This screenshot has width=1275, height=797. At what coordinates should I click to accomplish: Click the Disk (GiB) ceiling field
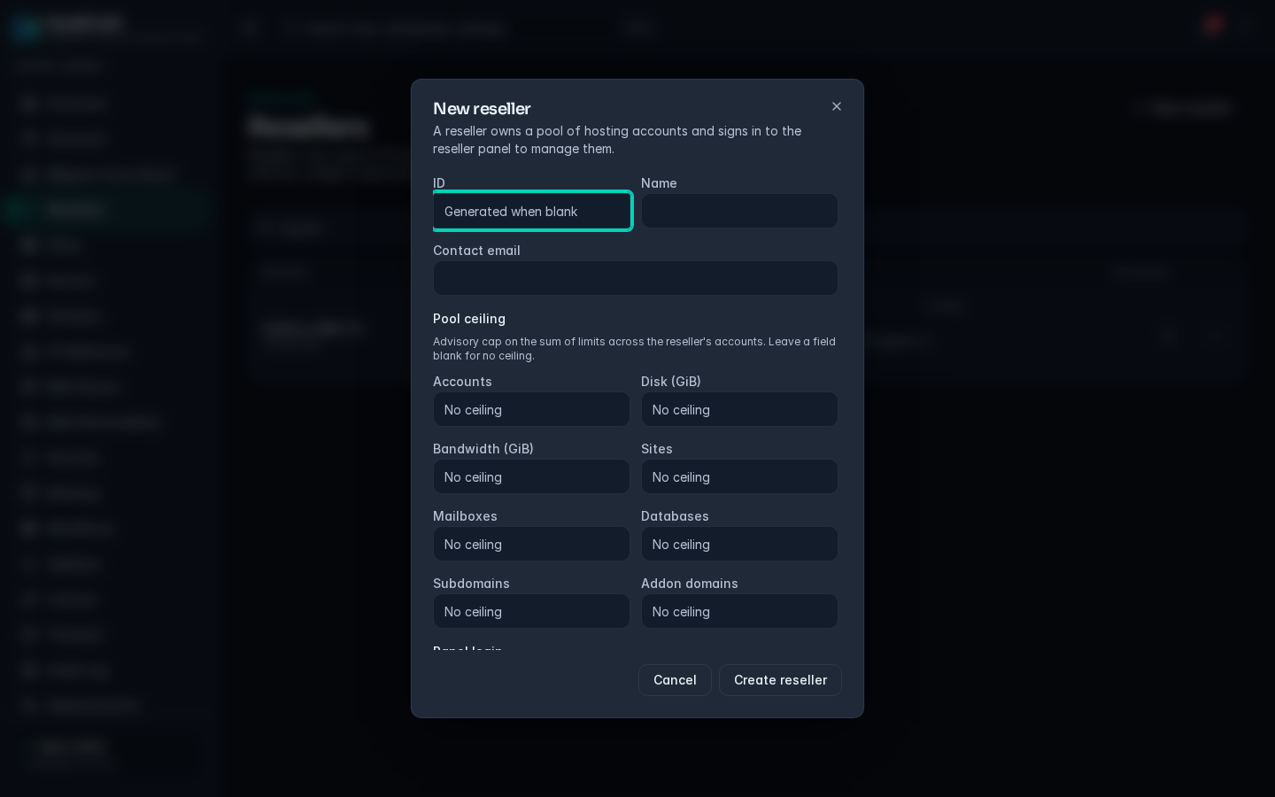click(x=739, y=409)
